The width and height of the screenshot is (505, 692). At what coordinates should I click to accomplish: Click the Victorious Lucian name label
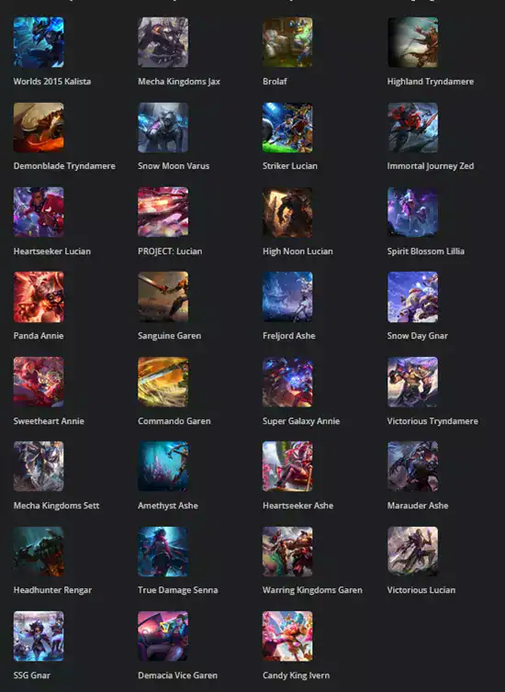[x=421, y=590]
